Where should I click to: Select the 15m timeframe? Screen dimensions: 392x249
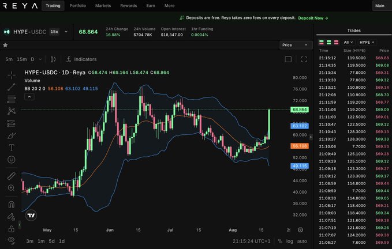22,59
